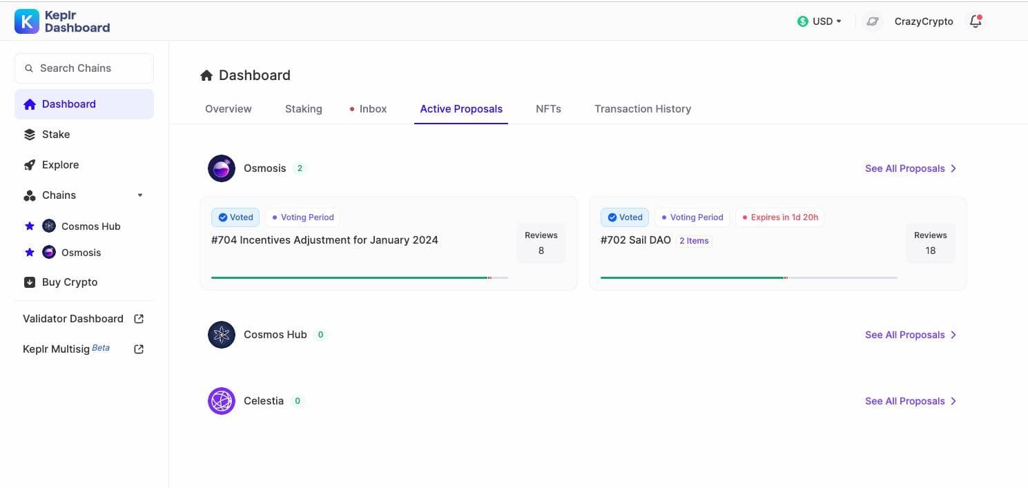Click the Osmosis chain logo in proposals
Screen dimensions: 1028x488
pos(222,168)
